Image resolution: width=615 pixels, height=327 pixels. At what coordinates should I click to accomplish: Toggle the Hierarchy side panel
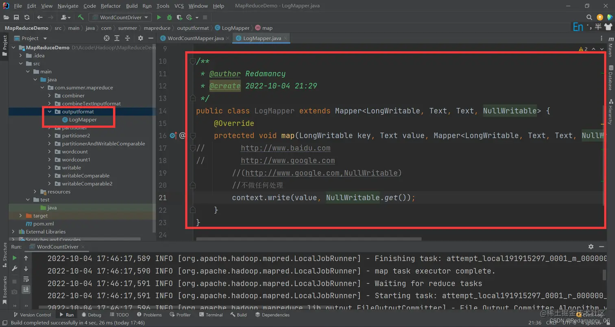pyautogui.click(x=611, y=112)
